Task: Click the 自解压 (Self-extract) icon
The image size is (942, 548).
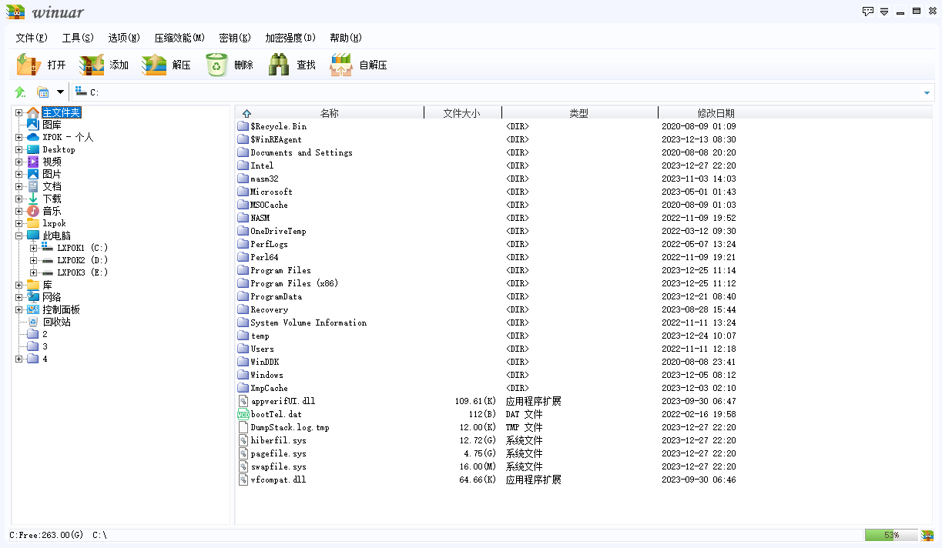Action: (x=340, y=65)
